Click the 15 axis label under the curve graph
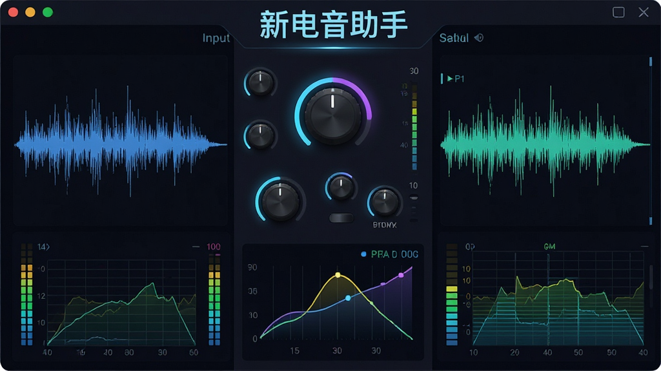The image size is (661, 371). click(294, 350)
